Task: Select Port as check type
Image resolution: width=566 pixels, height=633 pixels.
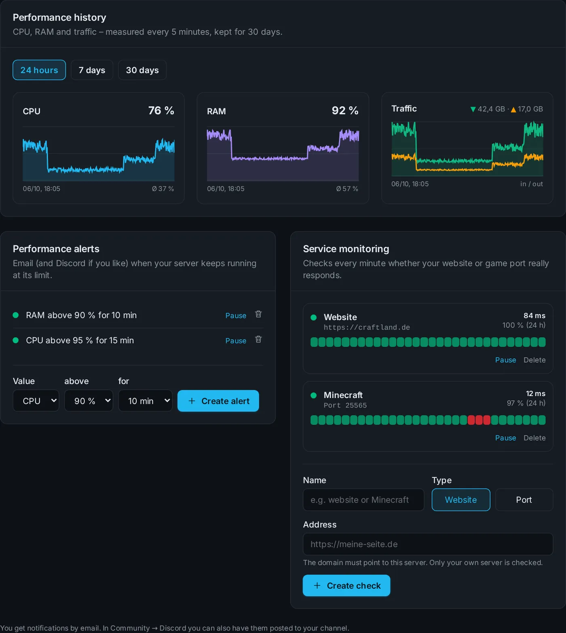Action: click(x=524, y=500)
